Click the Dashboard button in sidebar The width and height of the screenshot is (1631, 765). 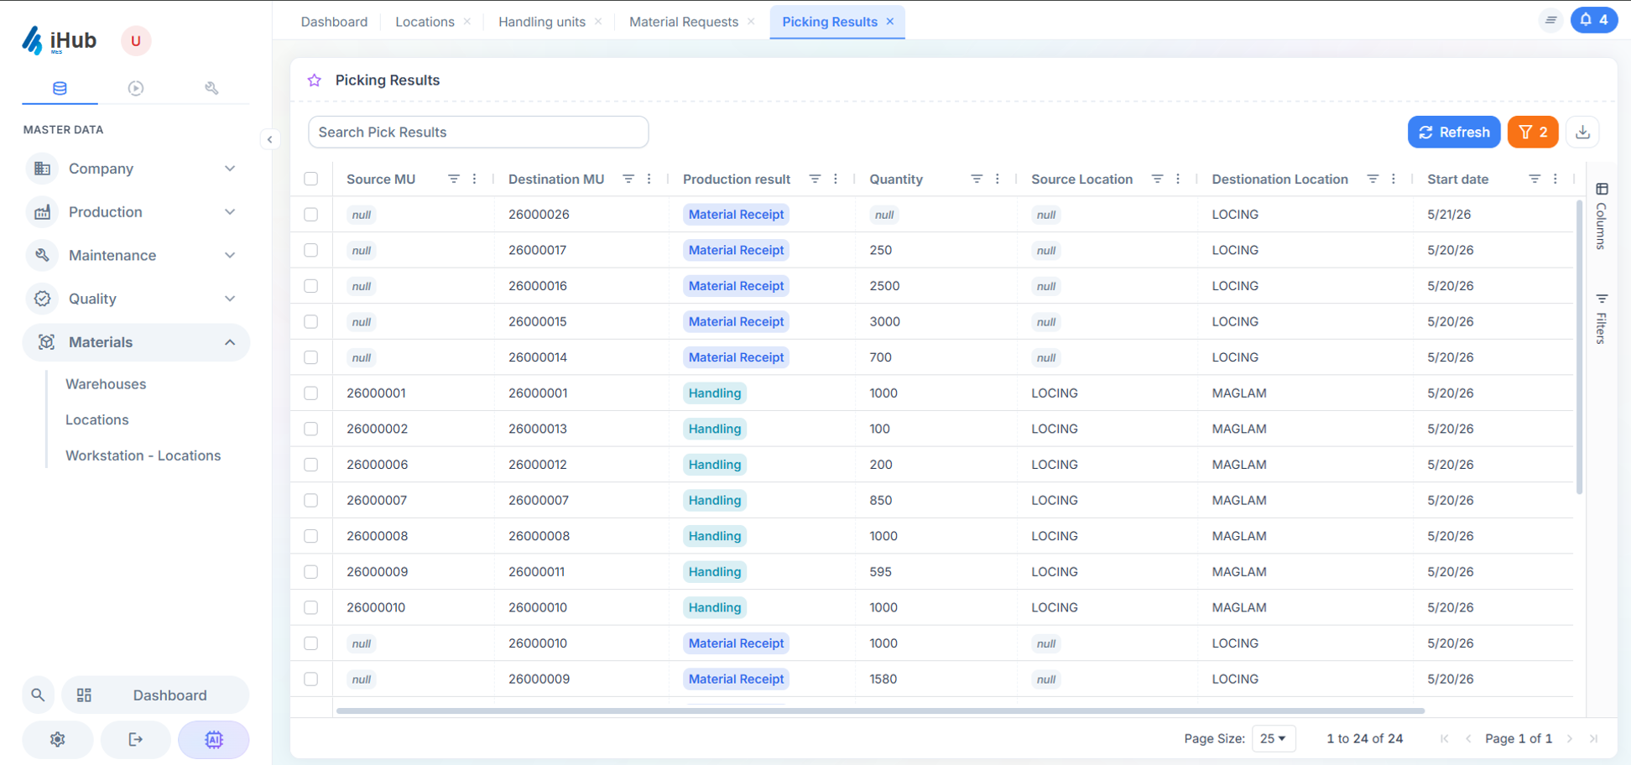pos(155,695)
